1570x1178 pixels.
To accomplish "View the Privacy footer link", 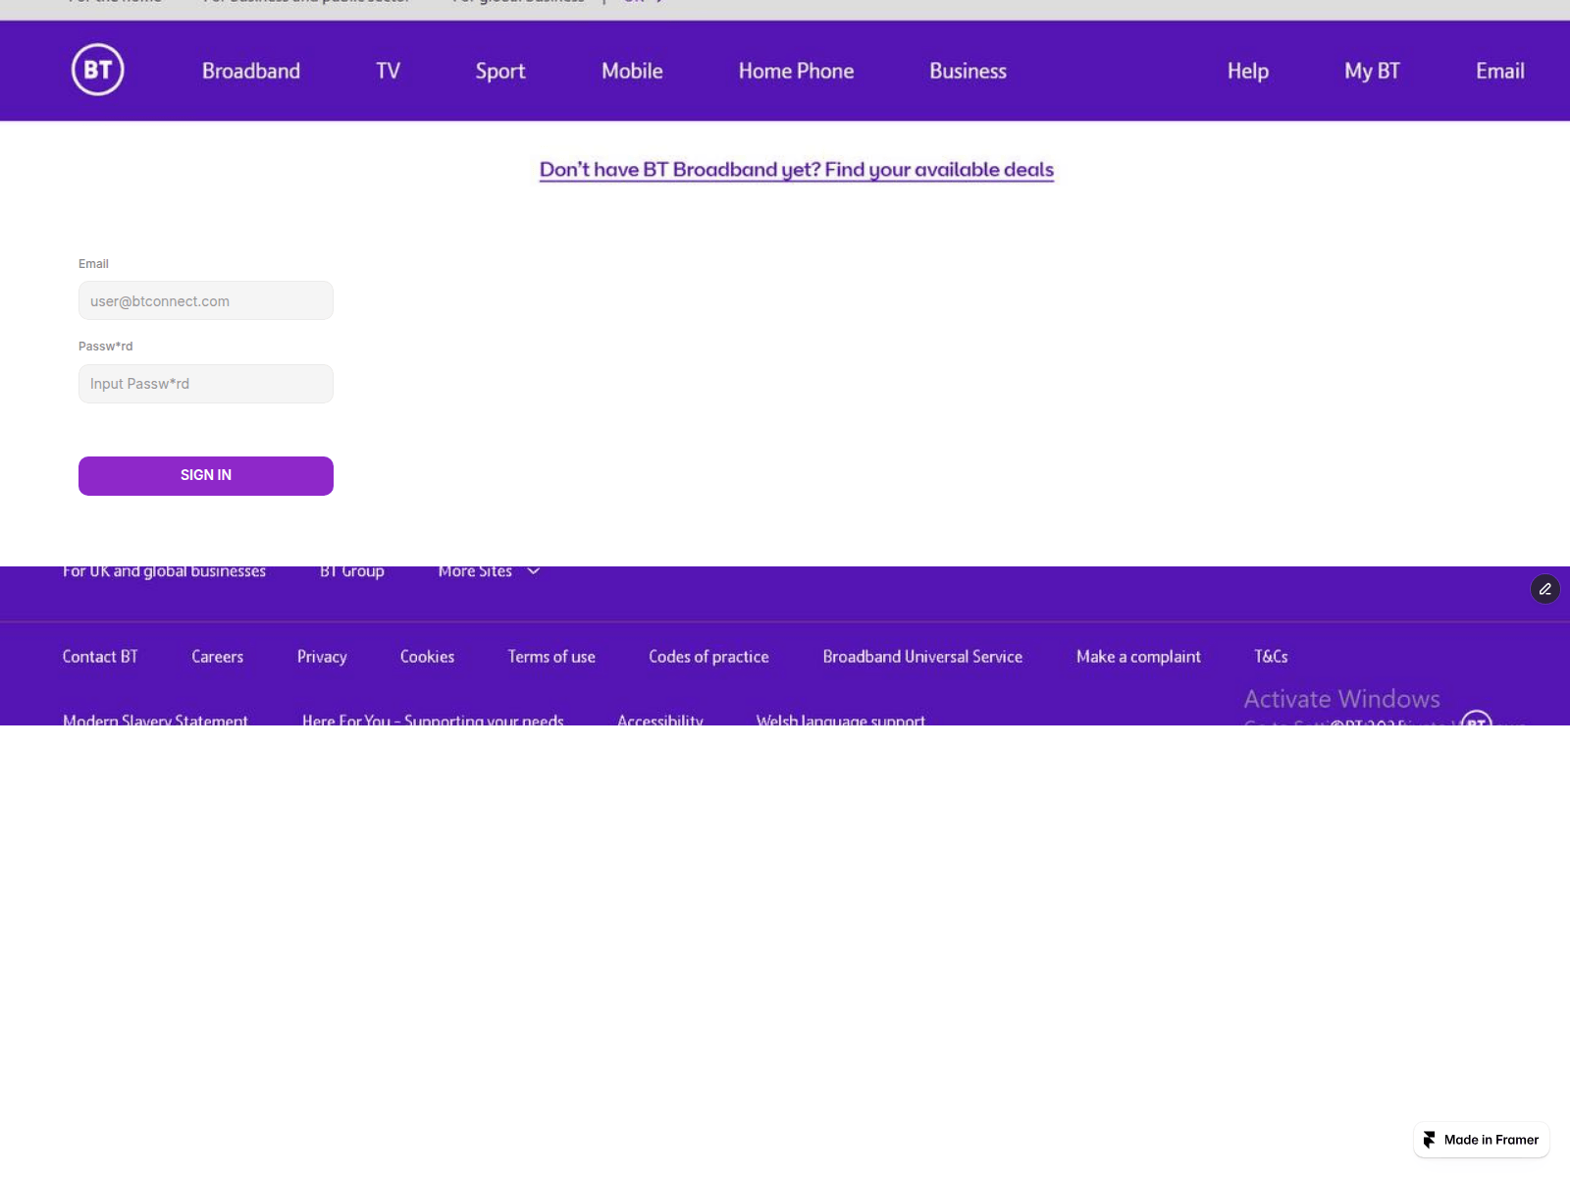I will click(322, 657).
